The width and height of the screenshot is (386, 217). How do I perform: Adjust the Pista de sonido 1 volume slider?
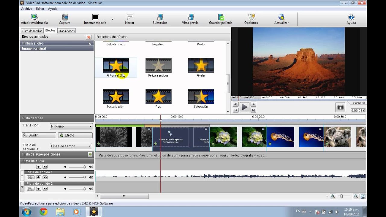point(84,178)
